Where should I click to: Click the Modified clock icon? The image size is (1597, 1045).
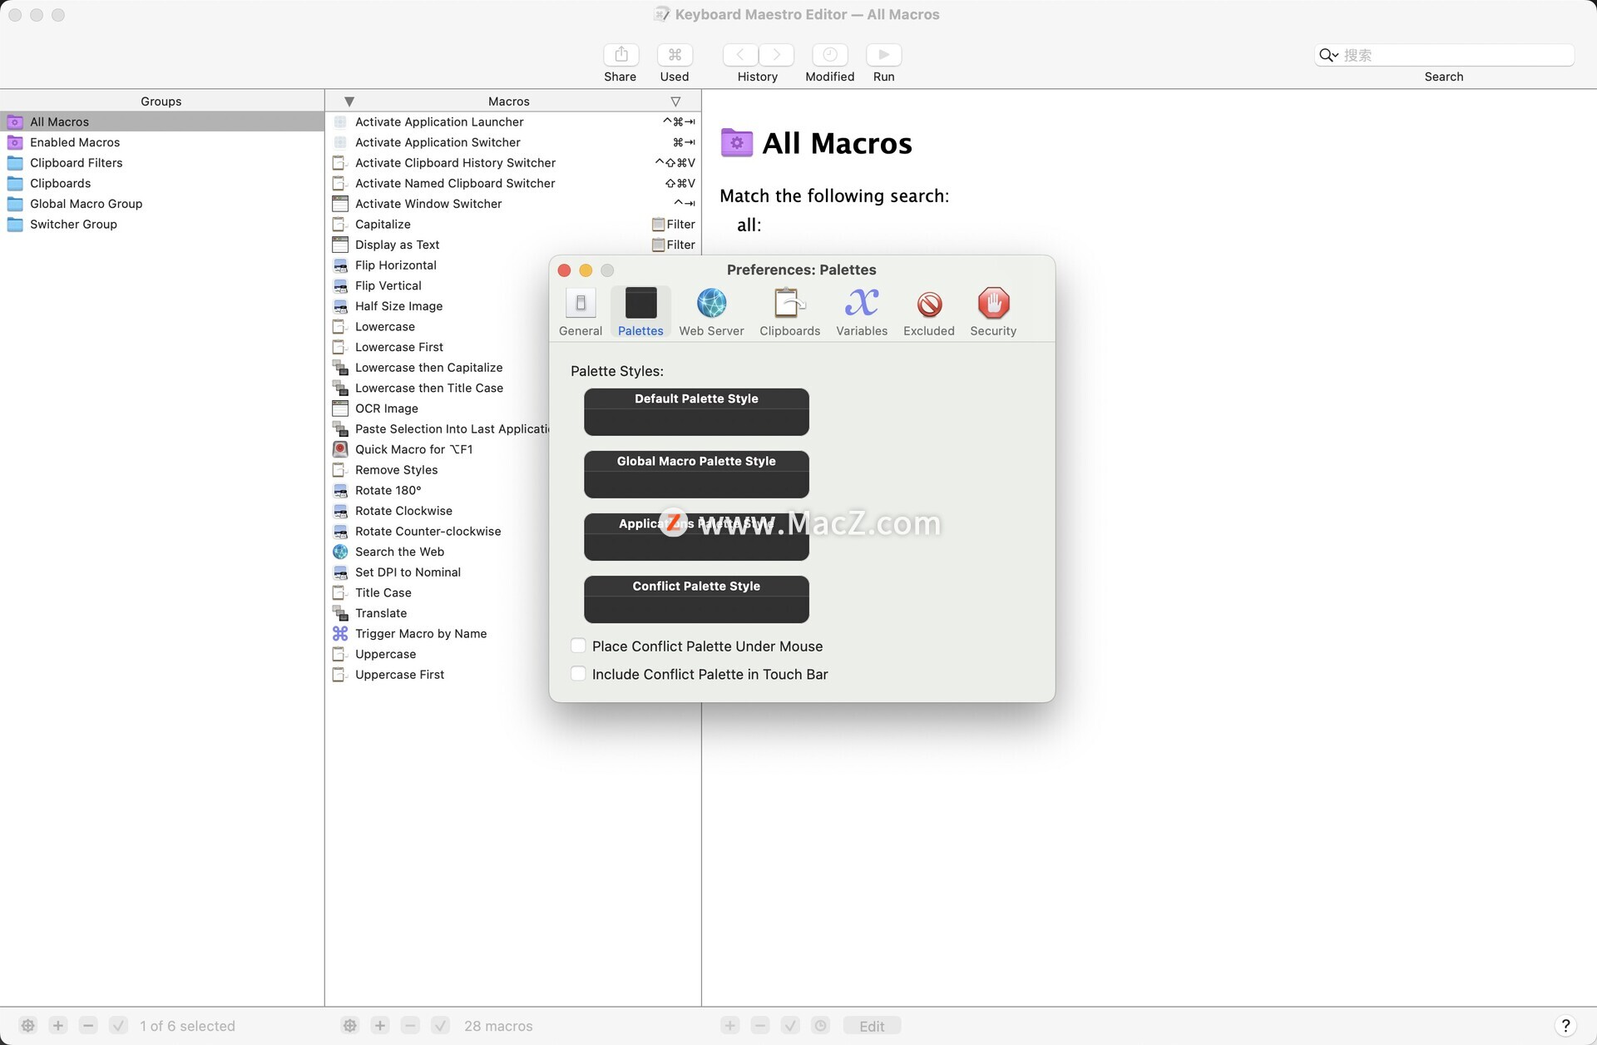[x=830, y=55]
